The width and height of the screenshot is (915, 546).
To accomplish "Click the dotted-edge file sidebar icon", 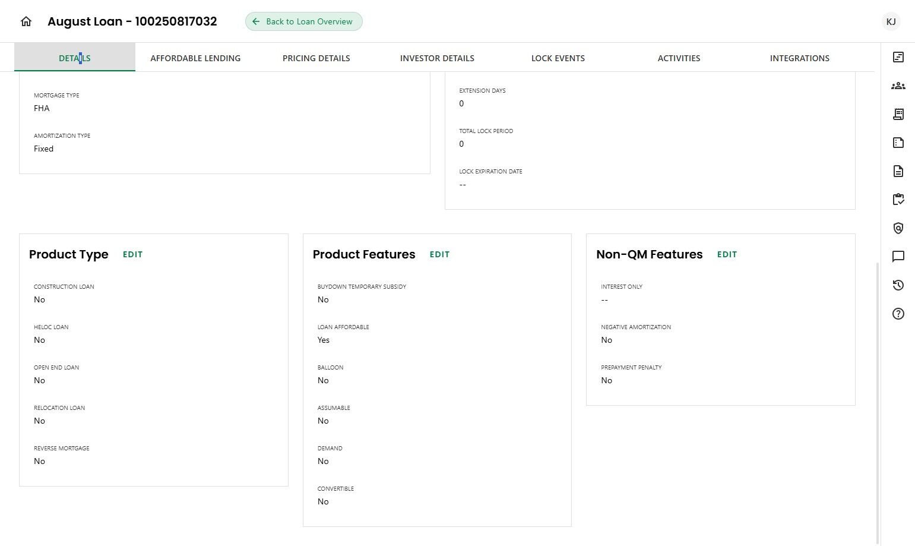I will tap(898, 143).
